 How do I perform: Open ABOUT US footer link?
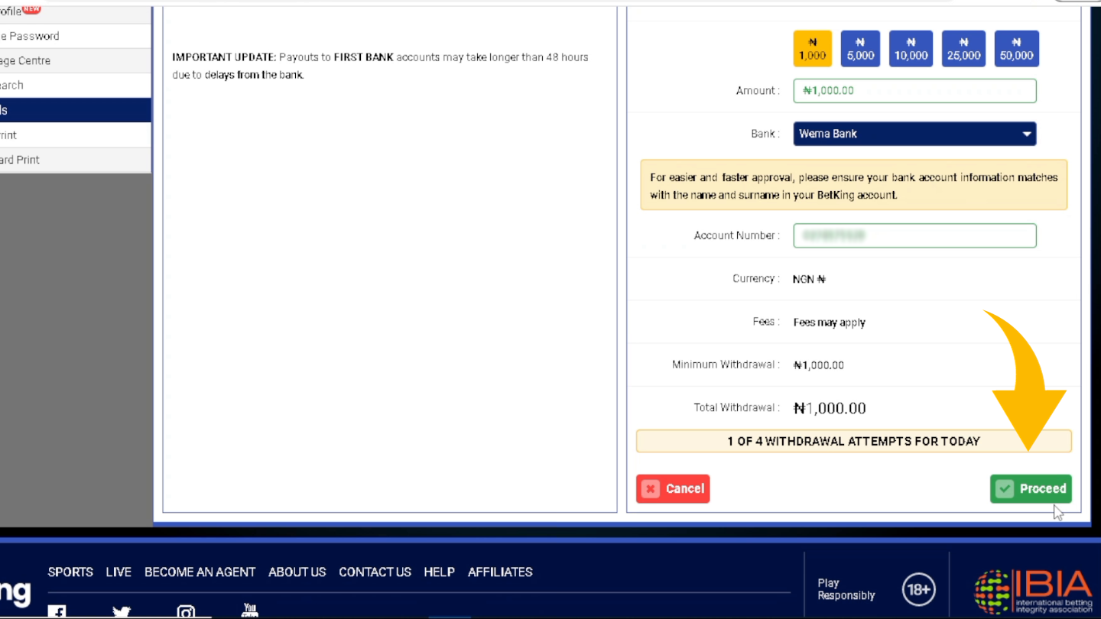[x=297, y=572]
